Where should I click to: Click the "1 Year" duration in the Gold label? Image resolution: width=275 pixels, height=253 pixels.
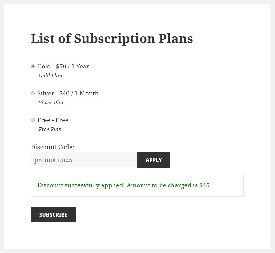point(80,67)
